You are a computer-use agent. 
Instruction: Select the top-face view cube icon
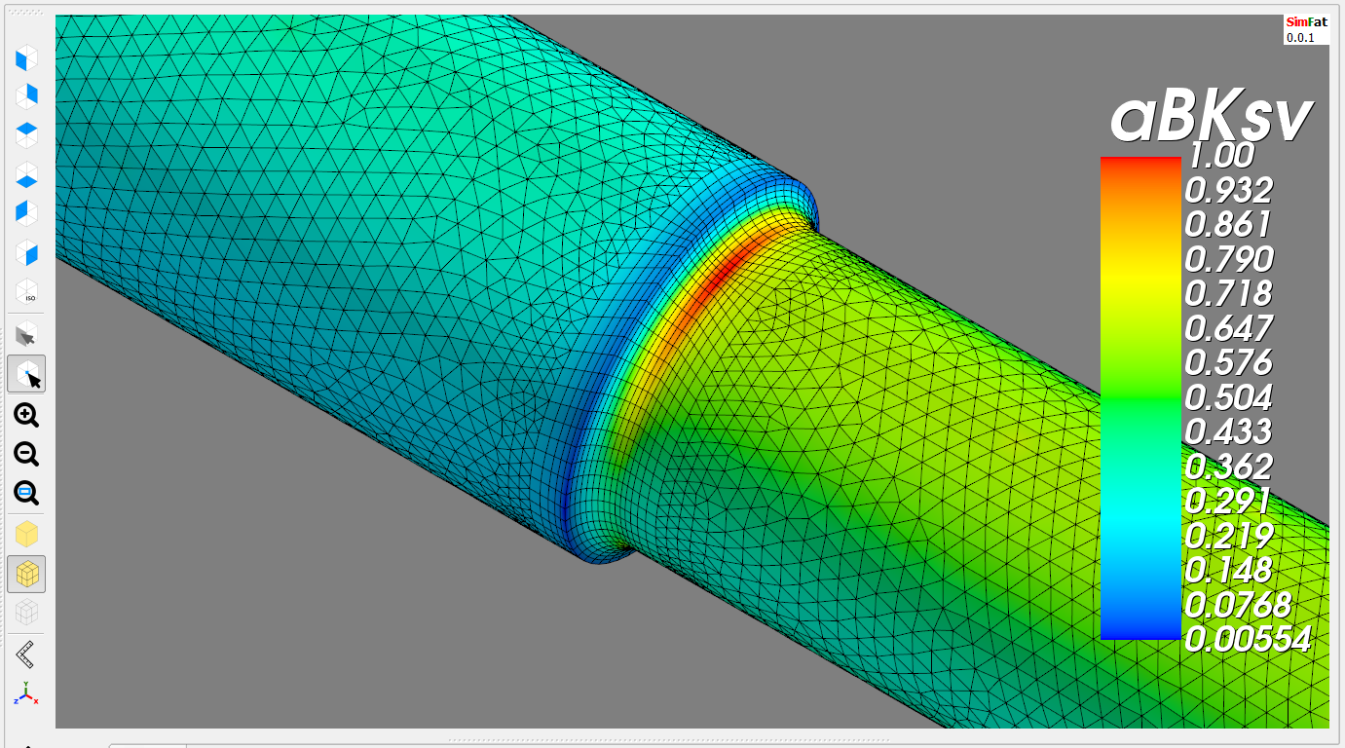[26, 134]
